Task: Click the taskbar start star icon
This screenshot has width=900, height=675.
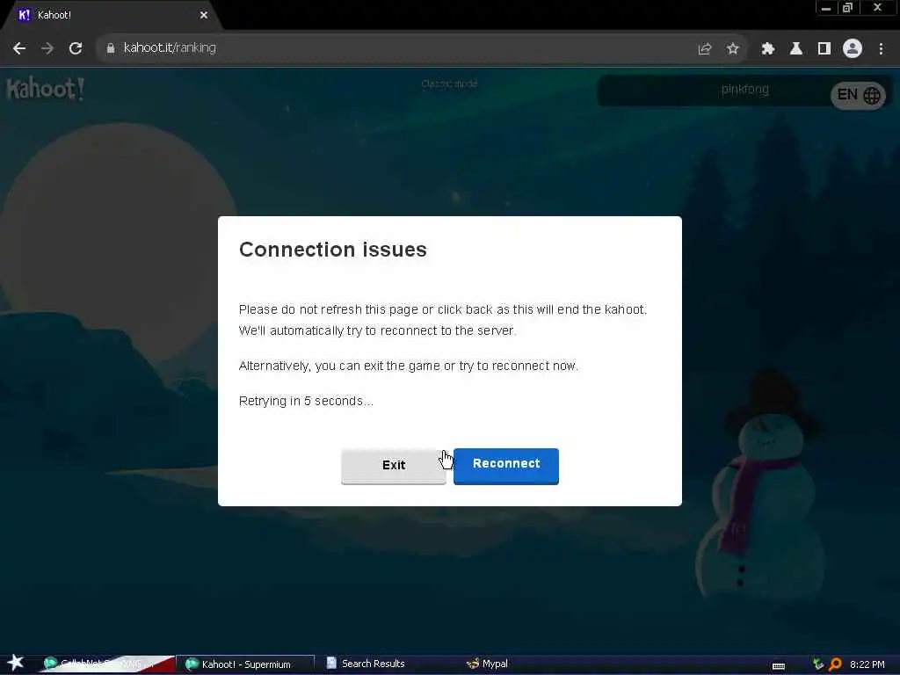Action: click(x=16, y=663)
